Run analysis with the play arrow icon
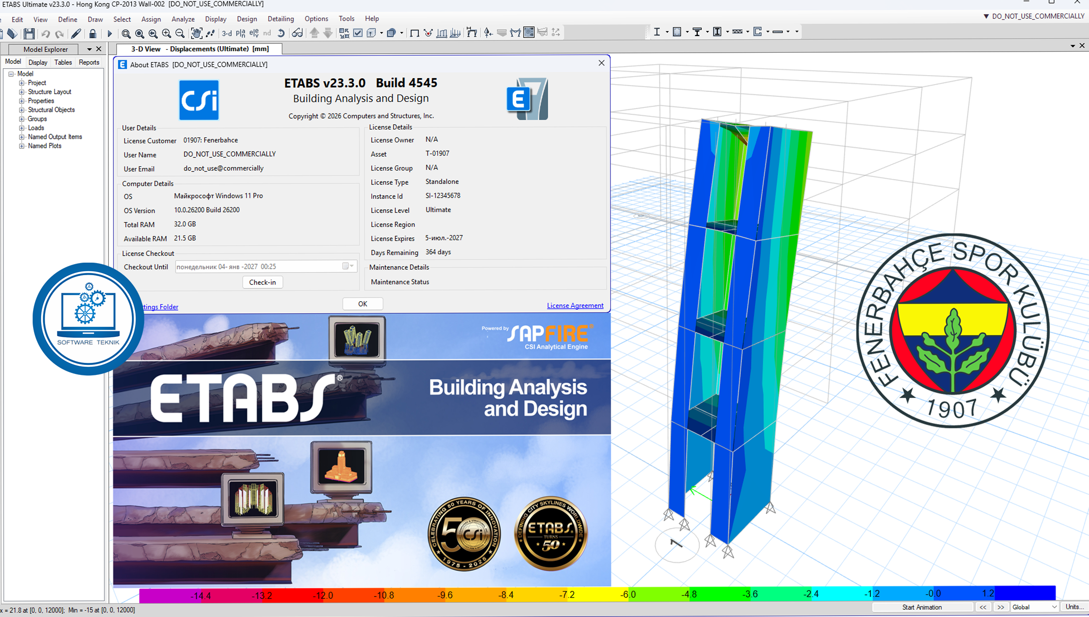The image size is (1089, 617). (109, 34)
